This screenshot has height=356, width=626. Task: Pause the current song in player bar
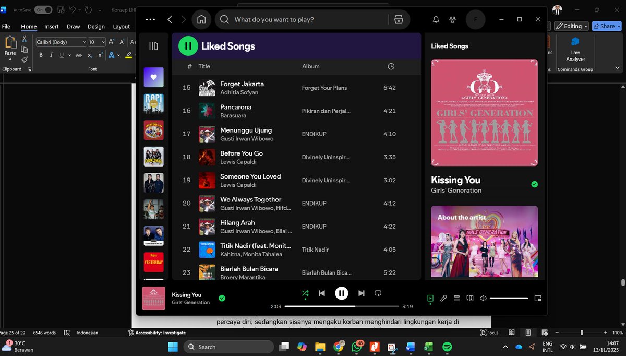(342, 293)
